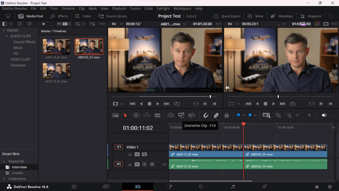Show the Inspector panel
Screen dimensions: 339x191
tap(311, 16)
